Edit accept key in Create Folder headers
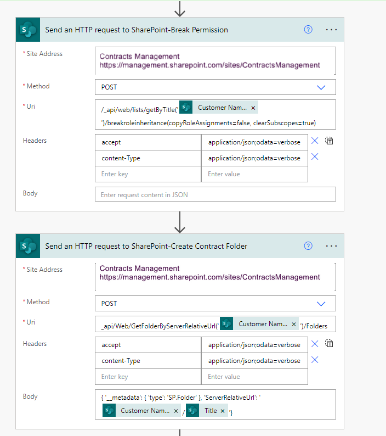This screenshot has height=436, width=386. pyautogui.click(x=148, y=345)
